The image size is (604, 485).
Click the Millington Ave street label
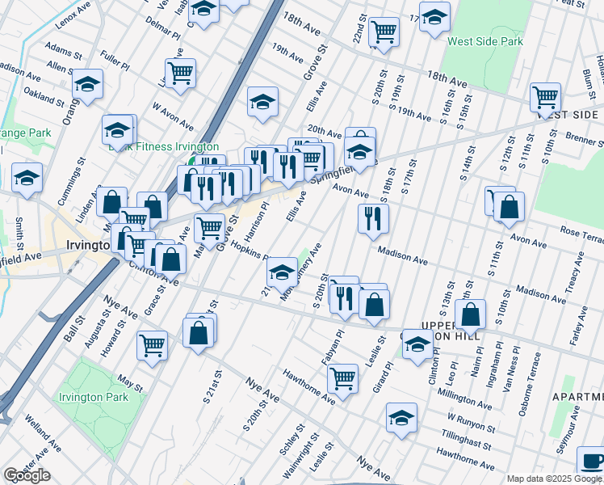click(464, 399)
